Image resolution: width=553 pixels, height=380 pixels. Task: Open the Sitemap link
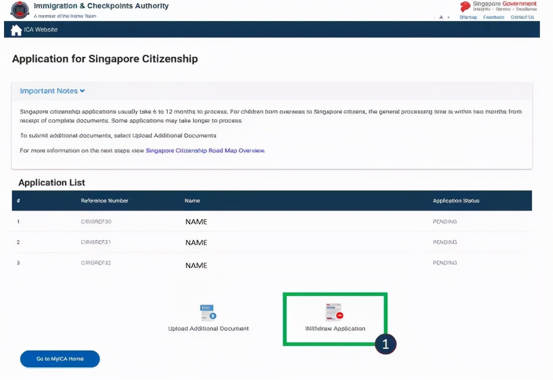pyautogui.click(x=468, y=17)
